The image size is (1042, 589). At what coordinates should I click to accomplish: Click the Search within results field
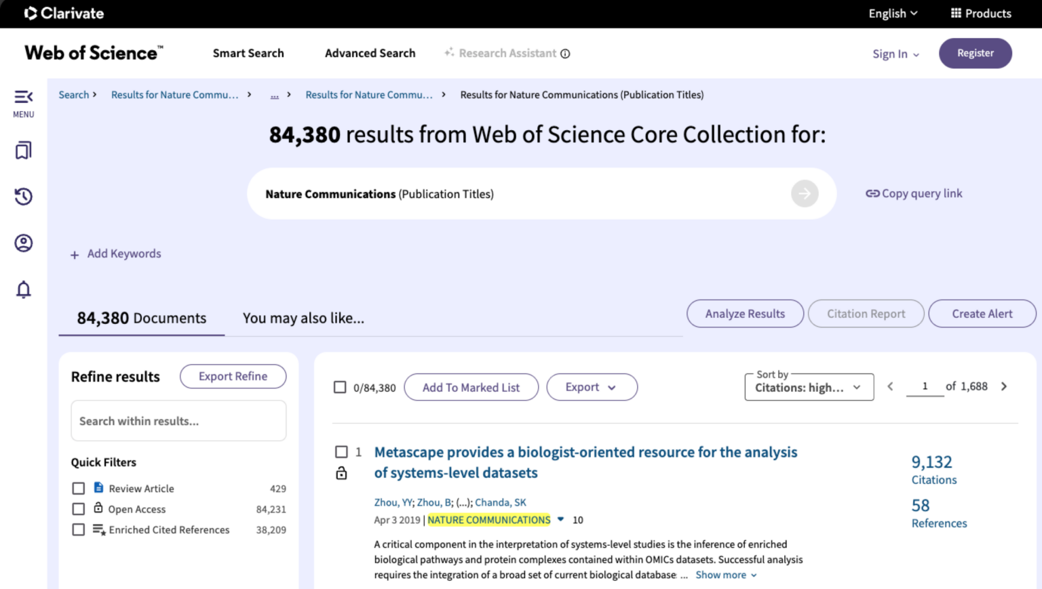pos(178,421)
